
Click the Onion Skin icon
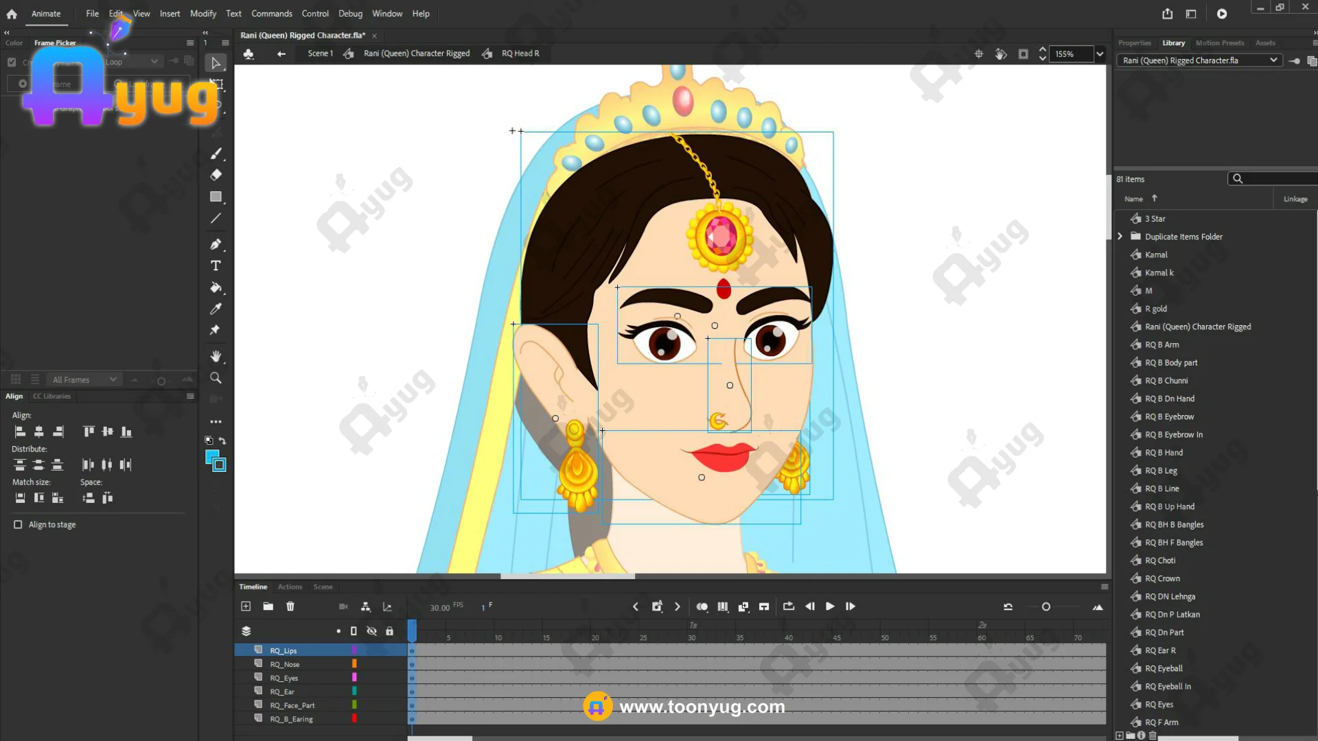point(702,607)
